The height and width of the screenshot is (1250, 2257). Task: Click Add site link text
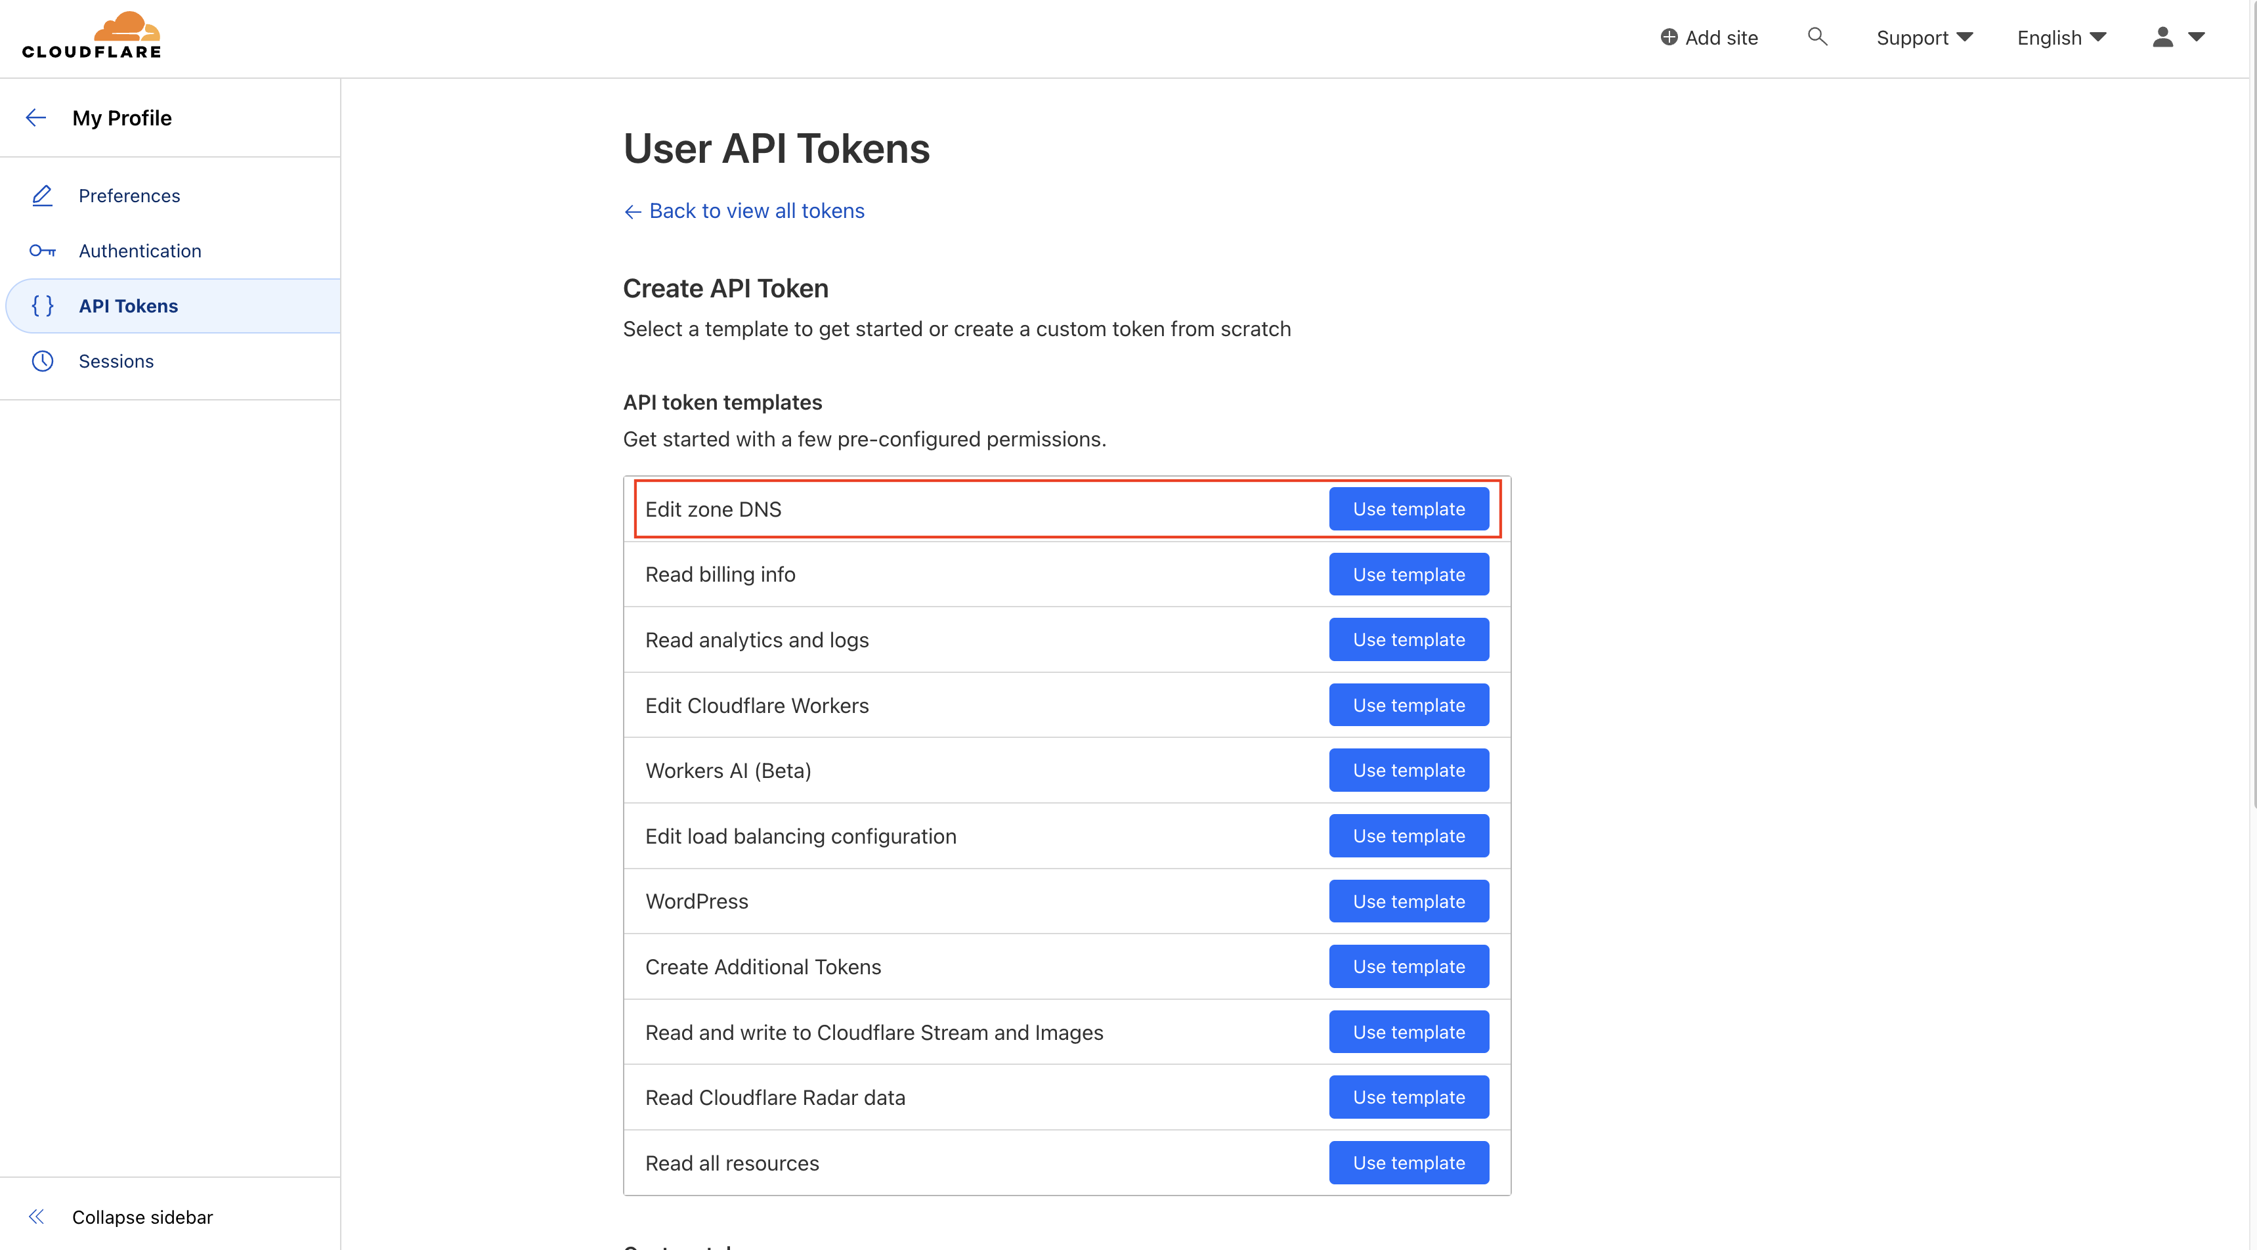click(x=1721, y=37)
